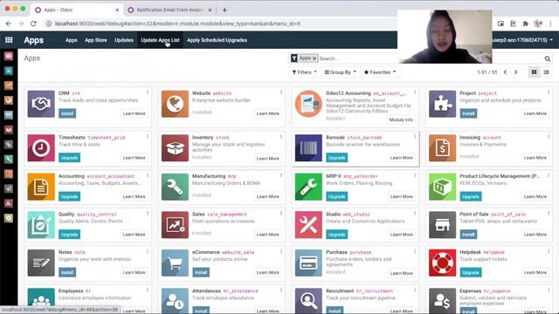Upgrade the Barcode app
Image resolution: width=559 pixels, height=314 pixels.
click(x=336, y=158)
